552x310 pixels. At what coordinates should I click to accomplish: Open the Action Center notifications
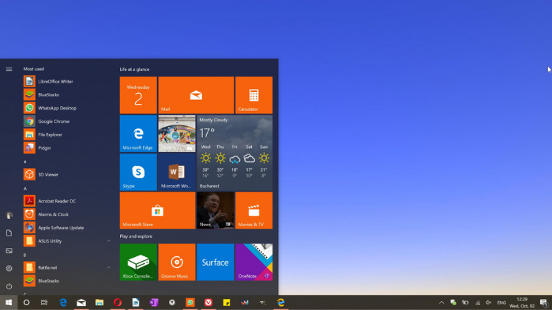[544, 302]
